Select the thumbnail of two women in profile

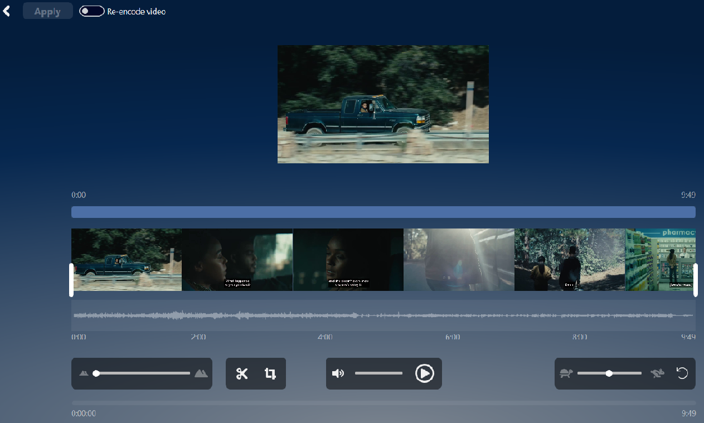point(237,260)
